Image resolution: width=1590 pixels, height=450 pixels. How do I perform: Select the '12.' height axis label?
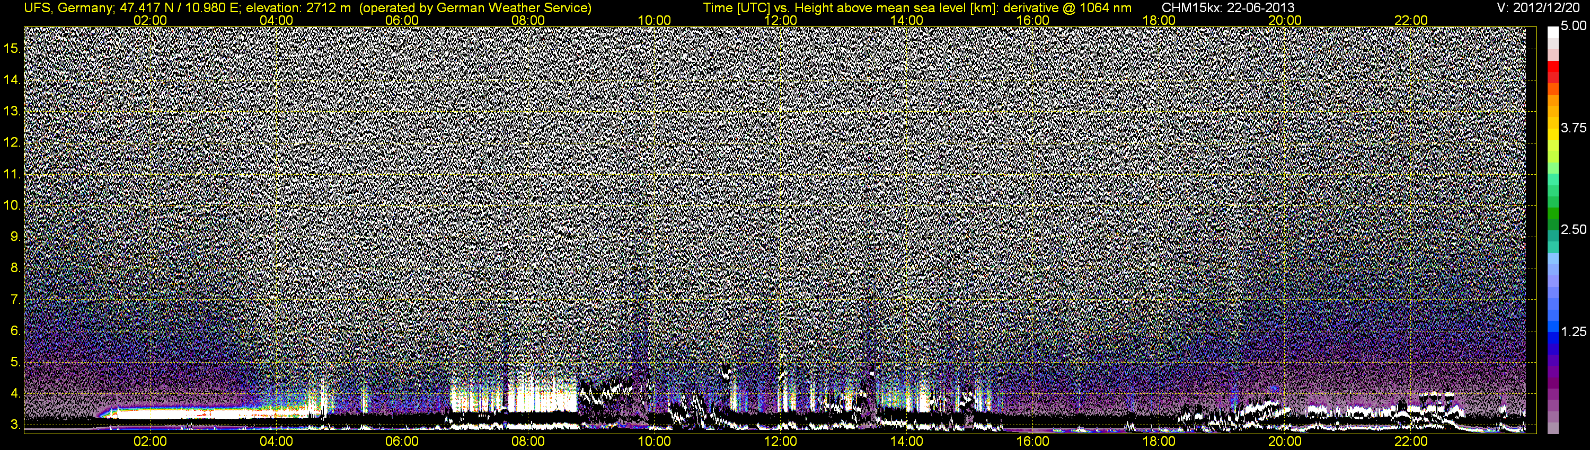pyautogui.click(x=12, y=142)
